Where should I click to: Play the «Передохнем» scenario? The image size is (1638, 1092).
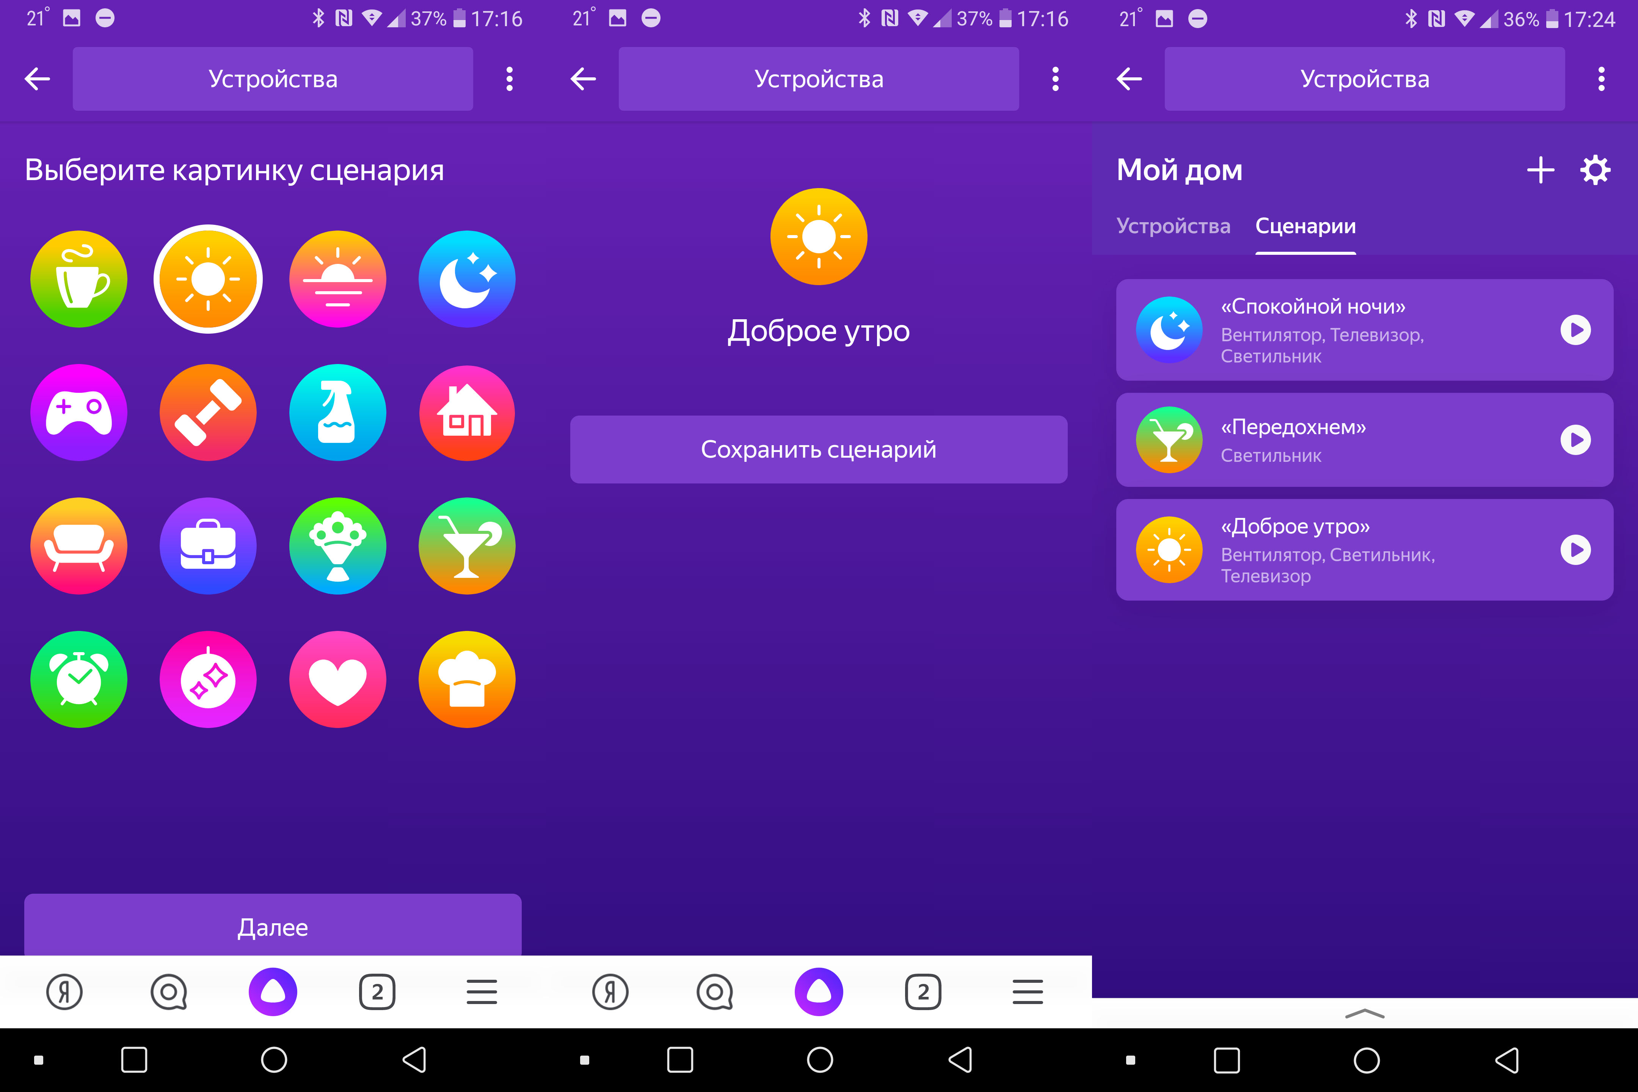1575,440
